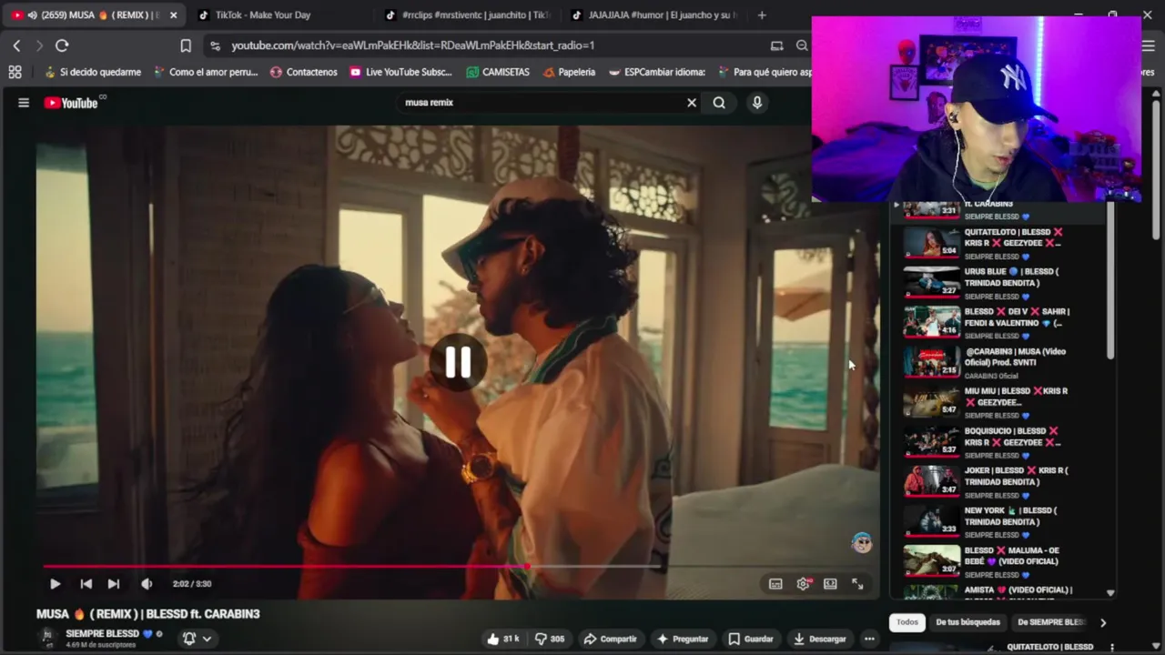Open the zoom magnifier in address bar
The height and width of the screenshot is (655, 1165).
(802, 45)
